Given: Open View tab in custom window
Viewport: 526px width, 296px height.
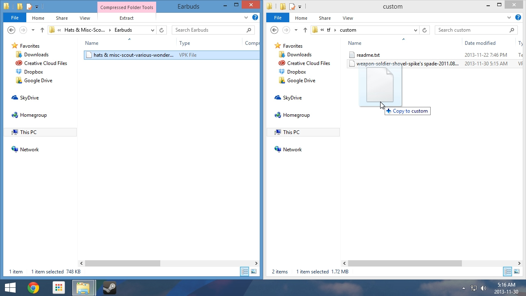Looking at the screenshot, I should coord(348,18).
